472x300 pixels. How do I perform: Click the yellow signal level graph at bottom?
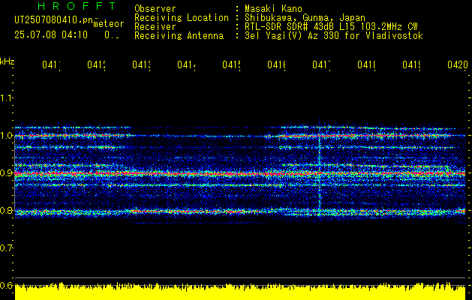pos(240,291)
